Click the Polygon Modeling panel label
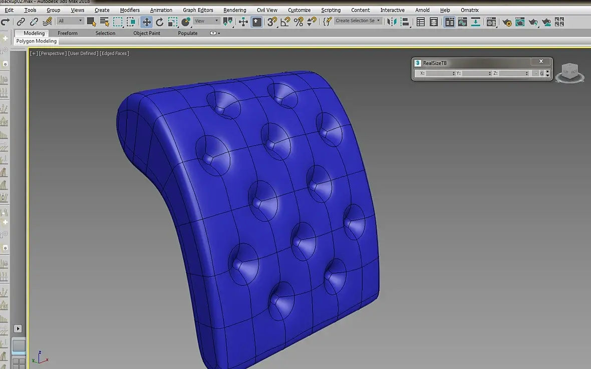This screenshot has height=369, width=591. (37, 41)
